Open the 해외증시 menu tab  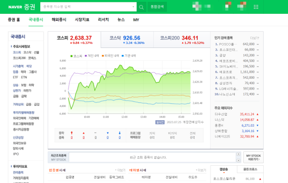[x=59, y=20]
